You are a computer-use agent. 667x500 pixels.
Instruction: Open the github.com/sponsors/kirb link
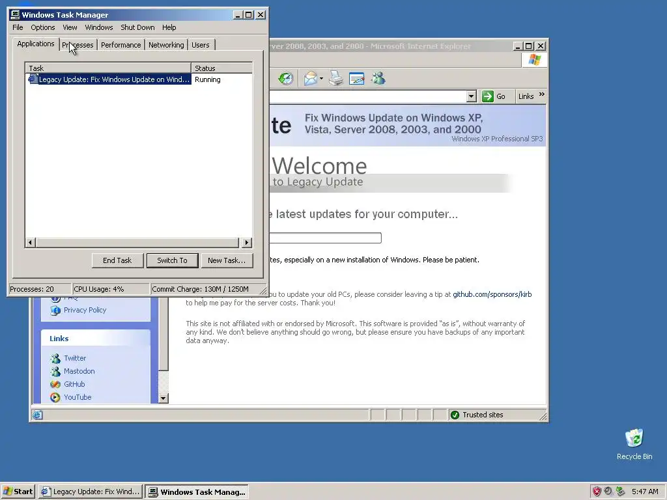pyautogui.click(x=492, y=294)
